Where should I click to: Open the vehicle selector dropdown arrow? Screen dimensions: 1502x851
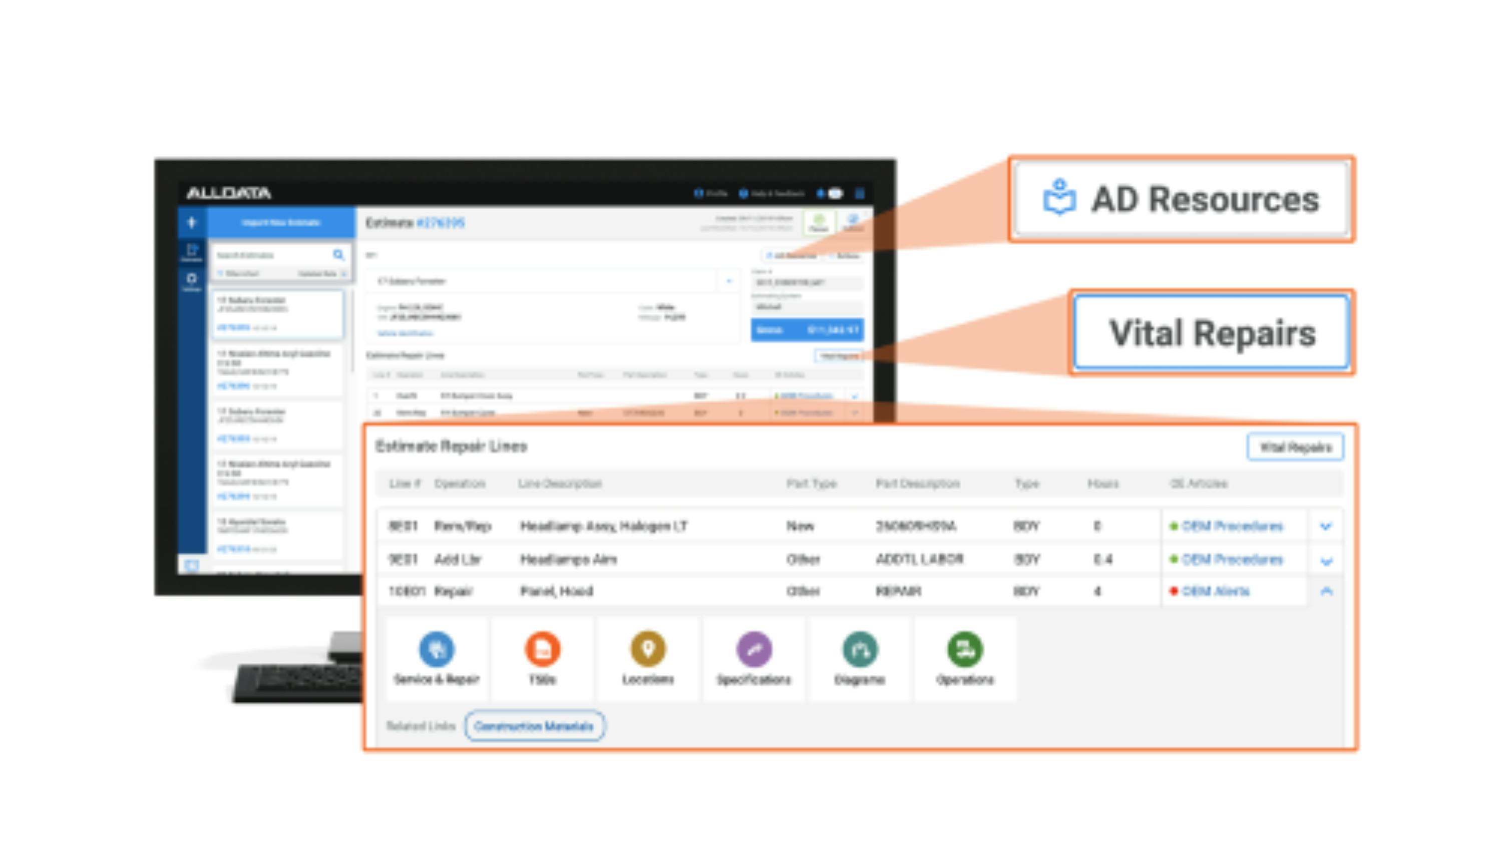[729, 281]
